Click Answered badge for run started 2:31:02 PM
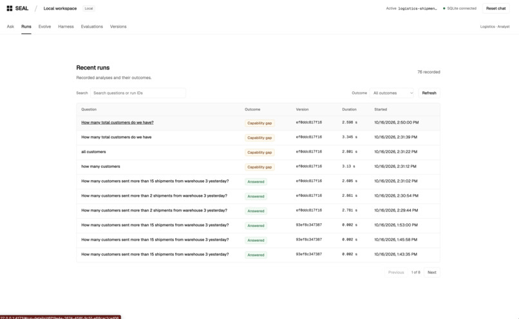 tap(256, 181)
